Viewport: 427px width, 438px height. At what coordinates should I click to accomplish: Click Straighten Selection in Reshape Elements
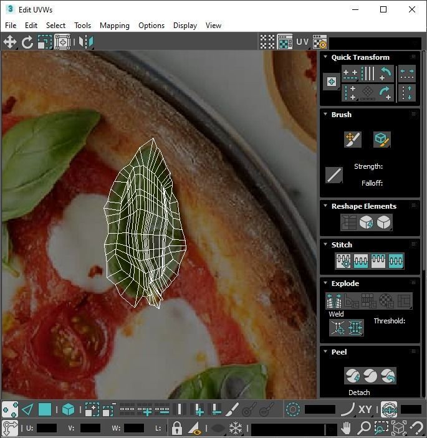[x=348, y=222]
